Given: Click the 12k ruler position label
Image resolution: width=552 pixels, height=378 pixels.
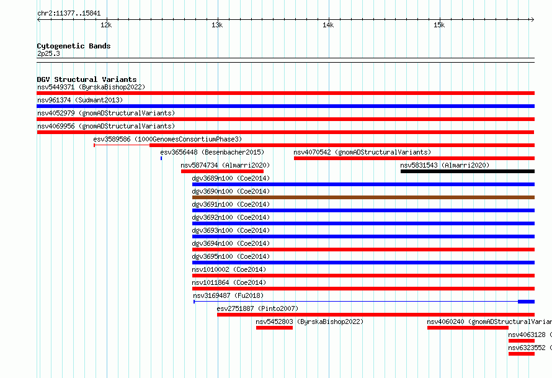Looking at the screenshot, I should click(106, 25).
